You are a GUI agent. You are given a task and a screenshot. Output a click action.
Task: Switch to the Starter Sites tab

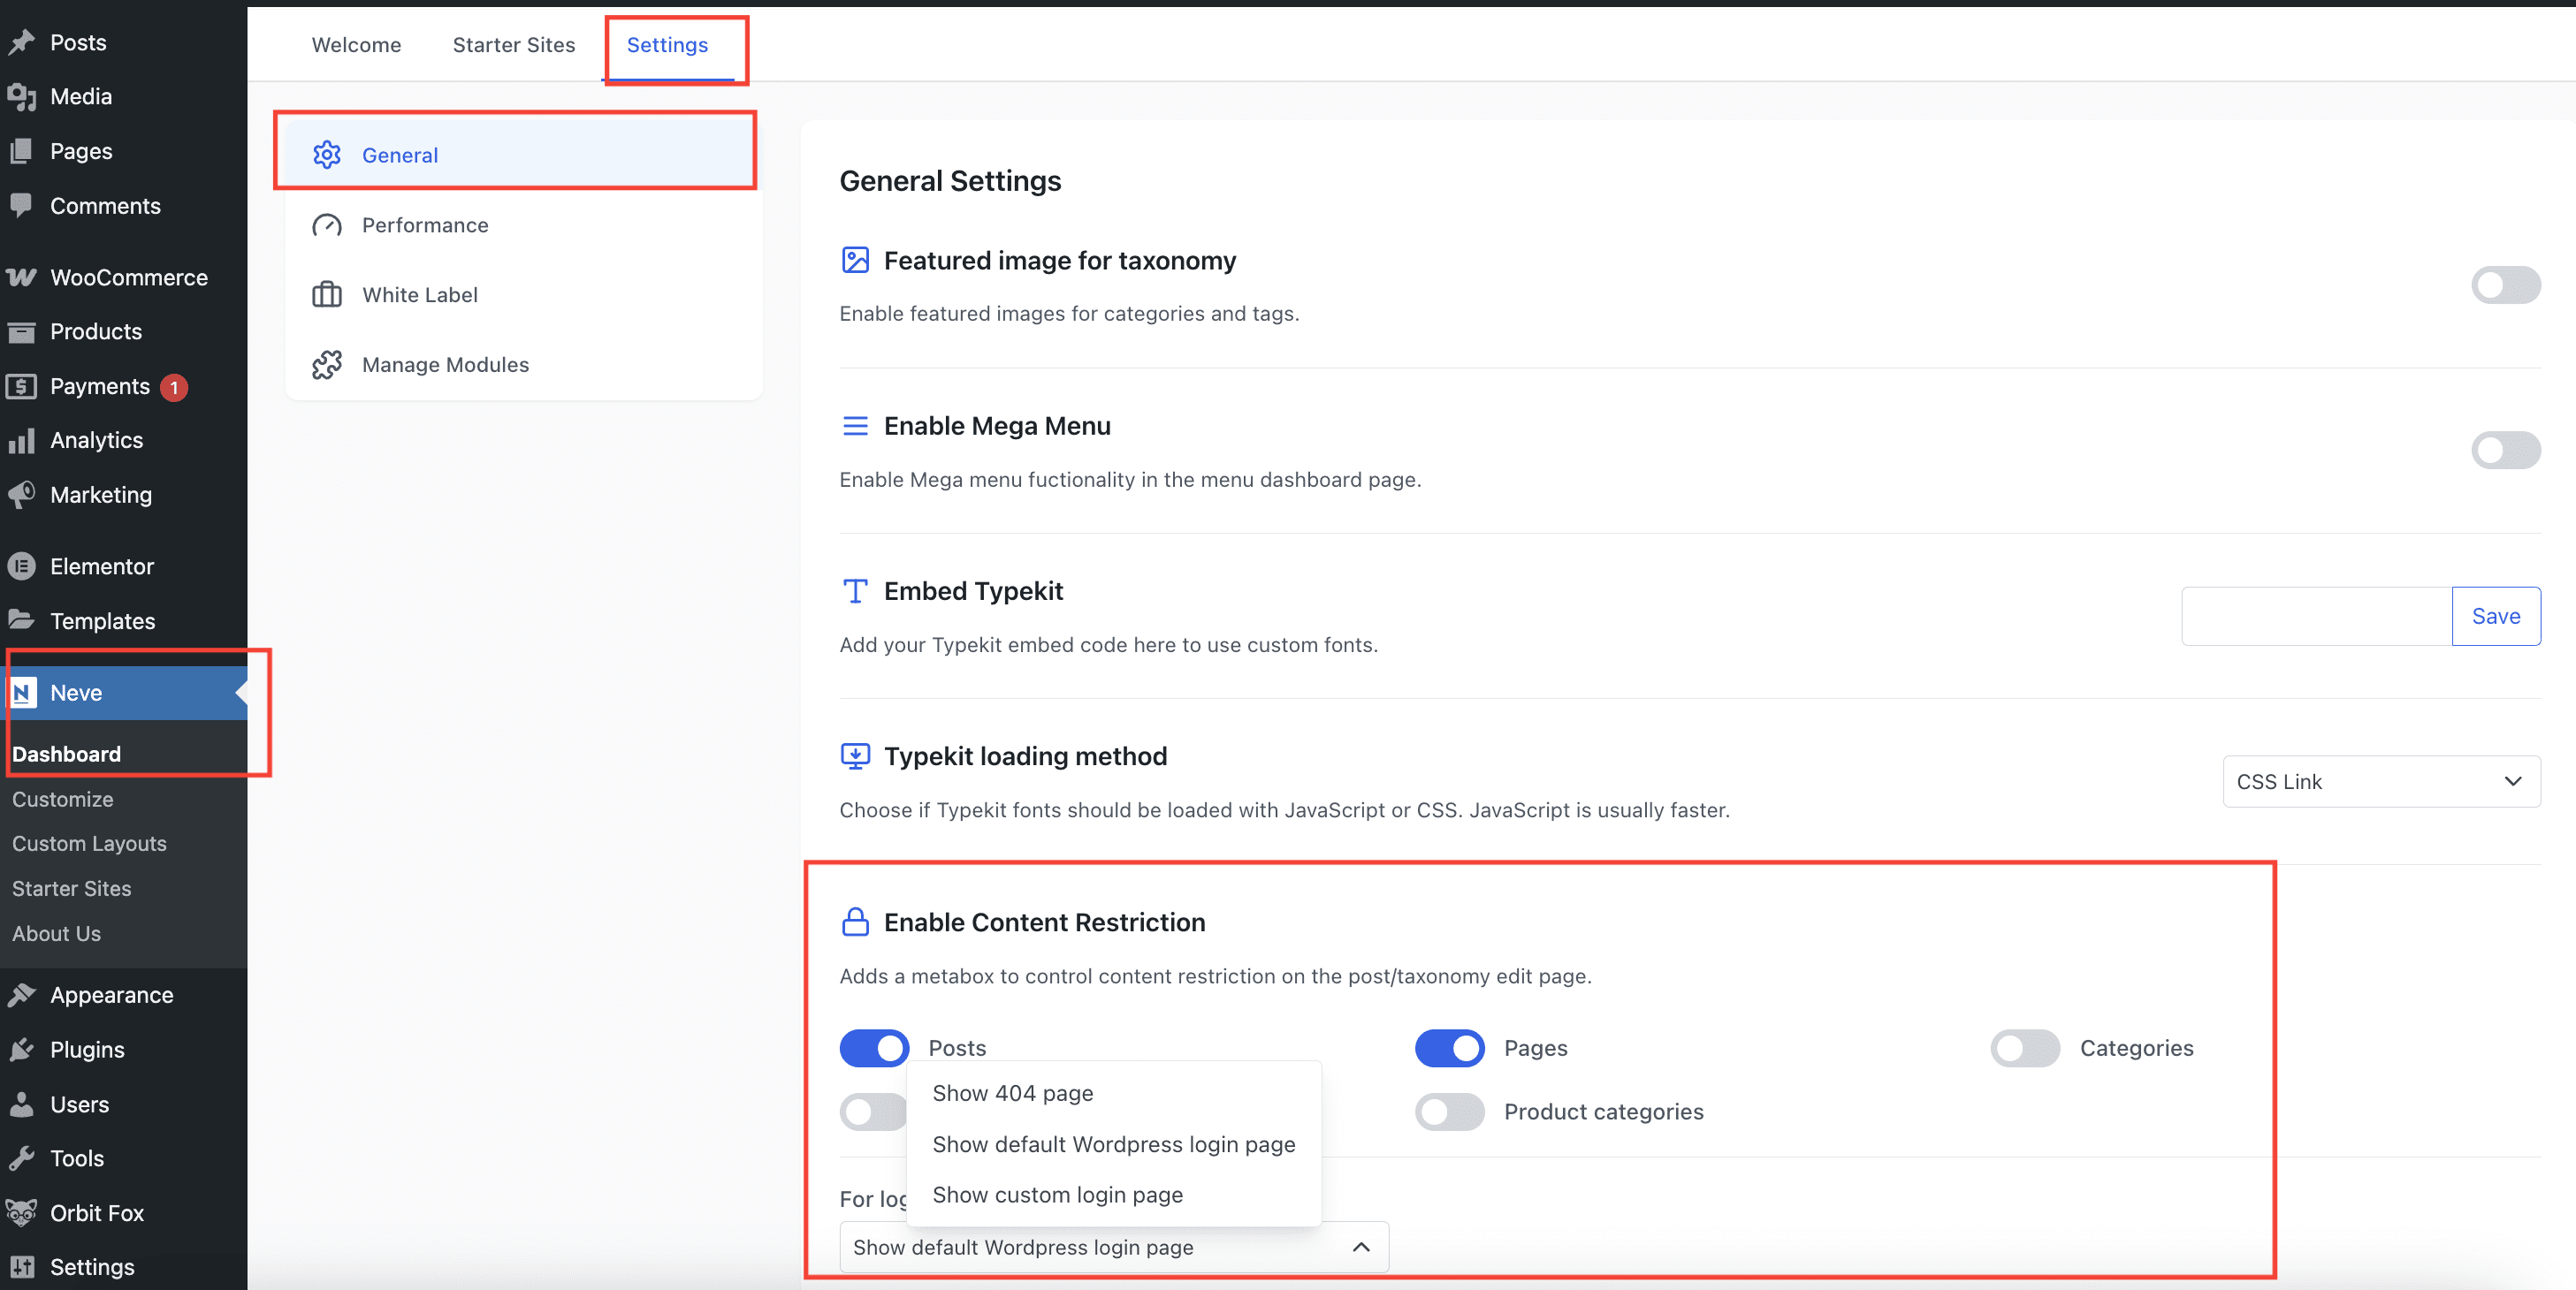coord(513,45)
